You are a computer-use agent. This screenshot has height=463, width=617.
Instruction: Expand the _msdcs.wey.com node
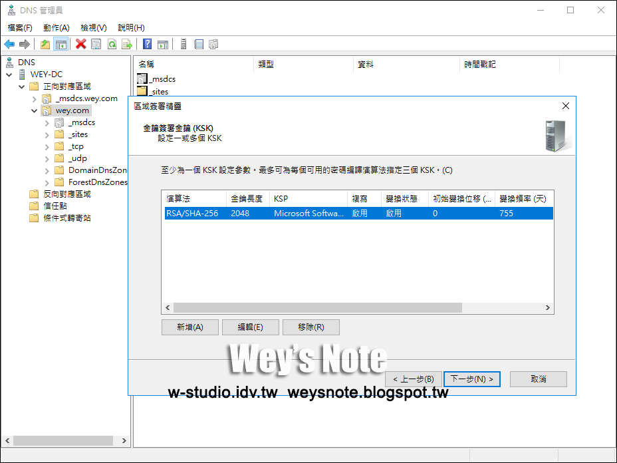tap(34, 99)
